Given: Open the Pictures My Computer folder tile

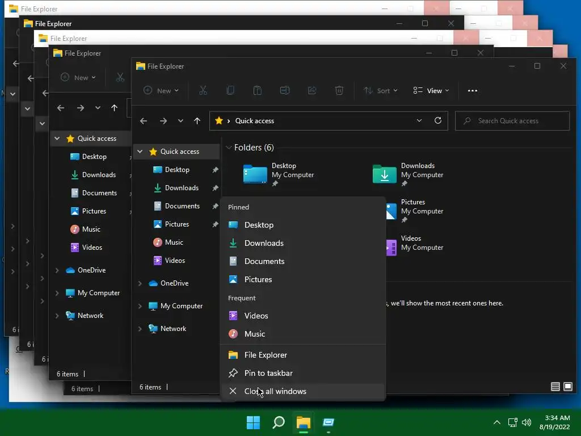Looking at the screenshot, I should point(414,210).
